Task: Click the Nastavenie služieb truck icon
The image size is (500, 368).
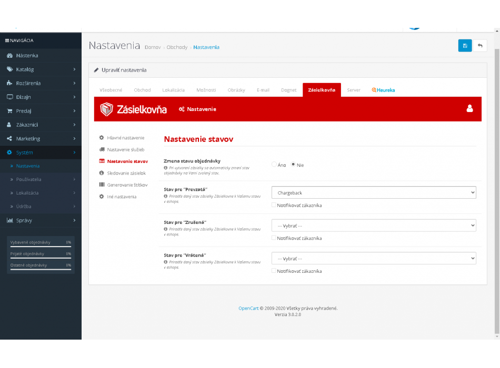Action: click(102, 149)
